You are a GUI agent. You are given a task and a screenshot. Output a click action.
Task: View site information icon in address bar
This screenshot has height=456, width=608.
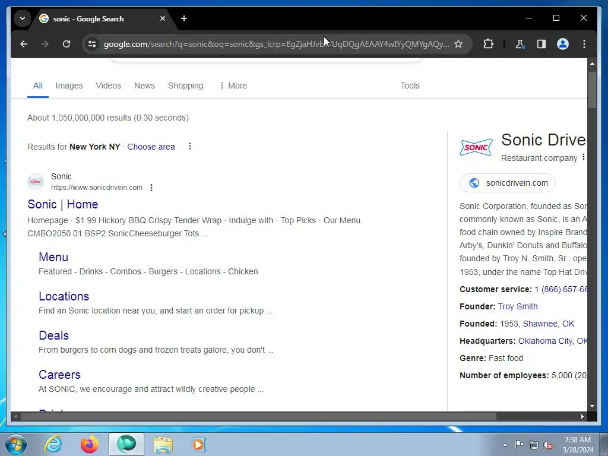click(92, 44)
